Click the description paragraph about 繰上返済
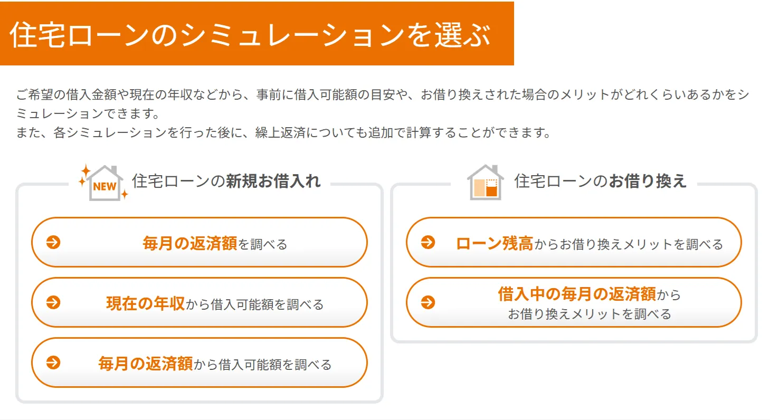 coord(283,132)
